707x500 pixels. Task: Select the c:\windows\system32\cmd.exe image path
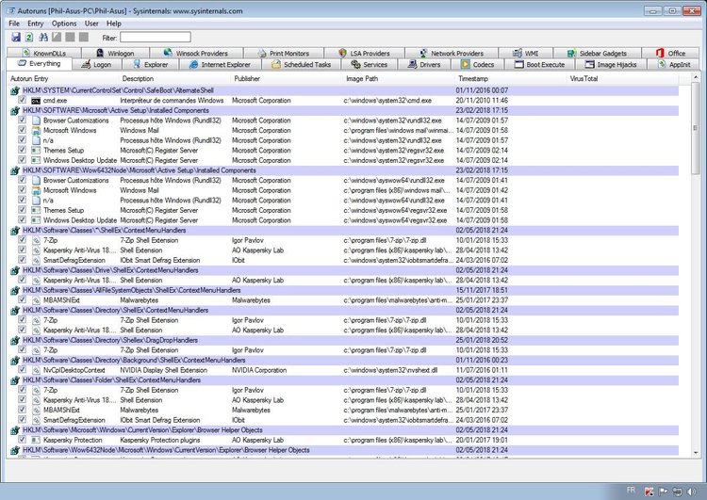pyautogui.click(x=387, y=101)
